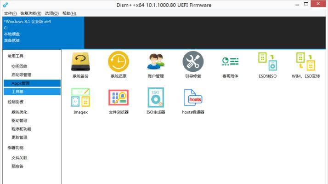Go to 更新管理 update management

[19, 137]
